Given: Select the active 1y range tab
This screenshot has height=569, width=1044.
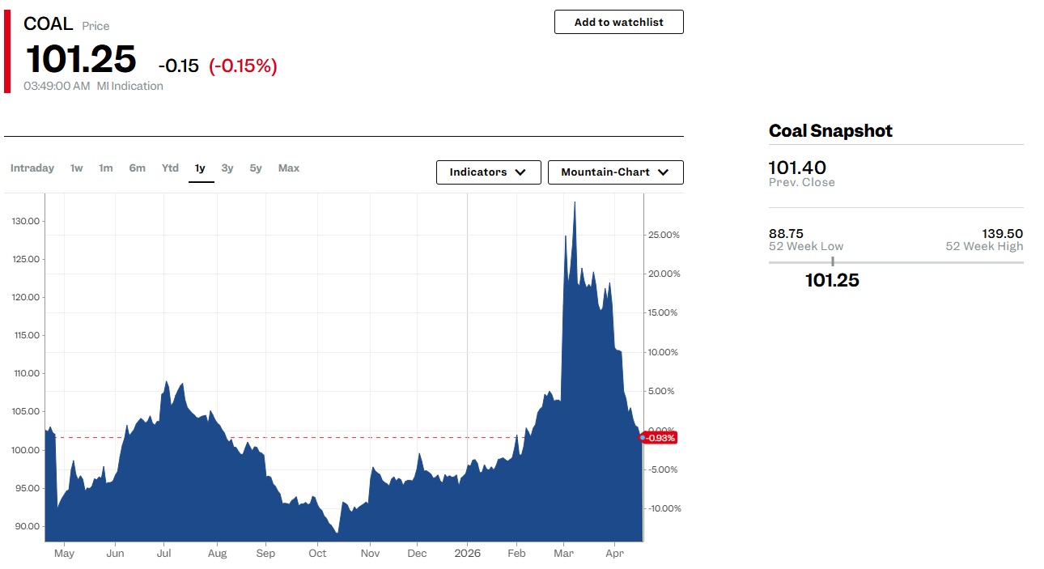Looking at the screenshot, I should (200, 168).
